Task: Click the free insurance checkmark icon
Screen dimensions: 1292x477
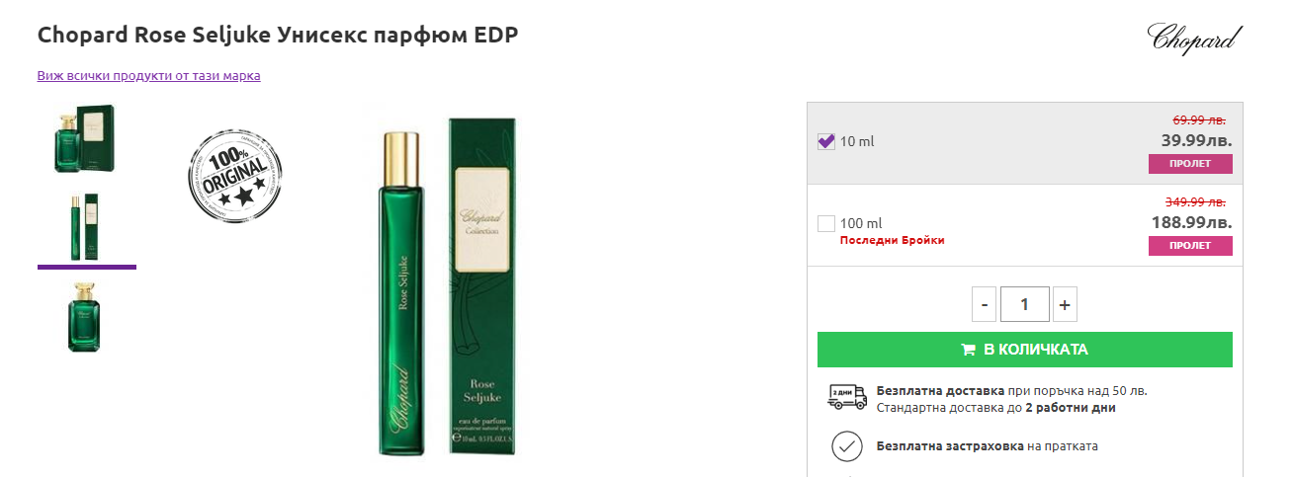Action: [845, 446]
